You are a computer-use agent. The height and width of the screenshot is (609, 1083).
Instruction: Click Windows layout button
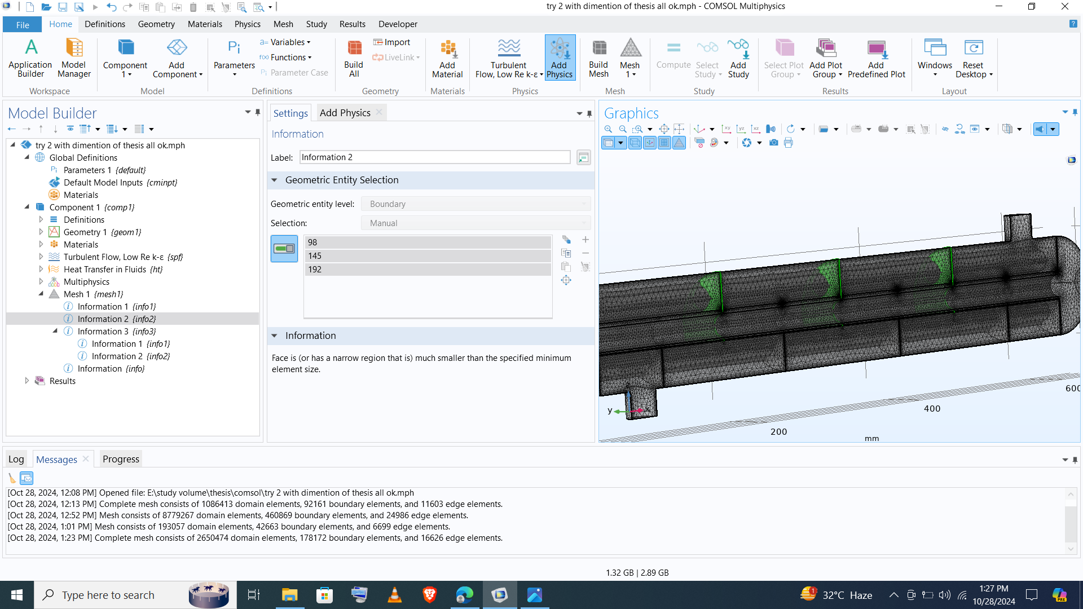935,58
